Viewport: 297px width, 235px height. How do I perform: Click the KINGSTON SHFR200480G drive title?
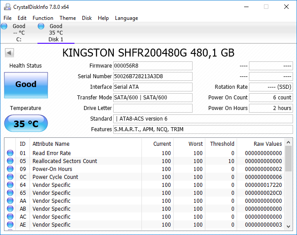[148, 53]
